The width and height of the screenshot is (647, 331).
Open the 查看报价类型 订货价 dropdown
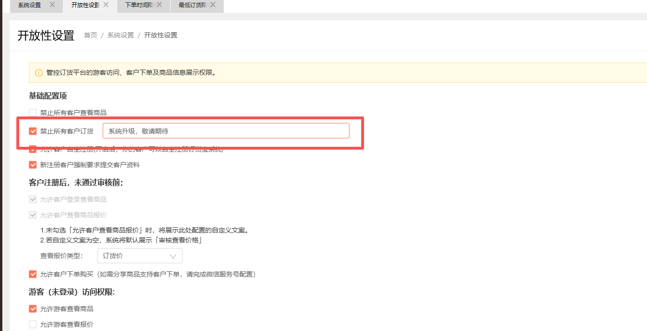pos(140,256)
